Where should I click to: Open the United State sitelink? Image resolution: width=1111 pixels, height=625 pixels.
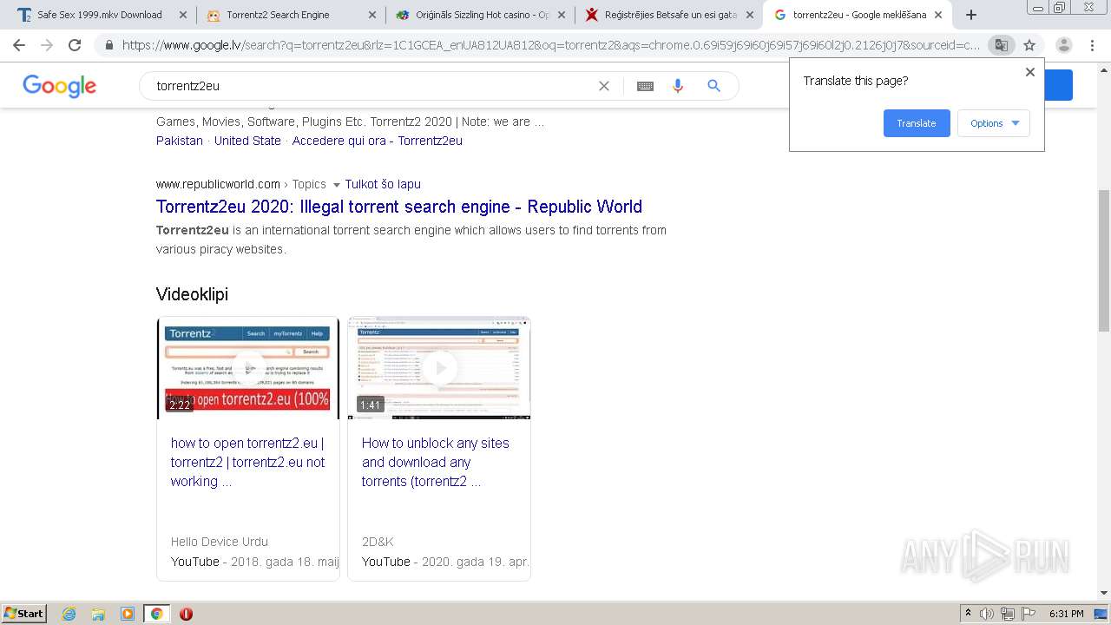pos(247,141)
